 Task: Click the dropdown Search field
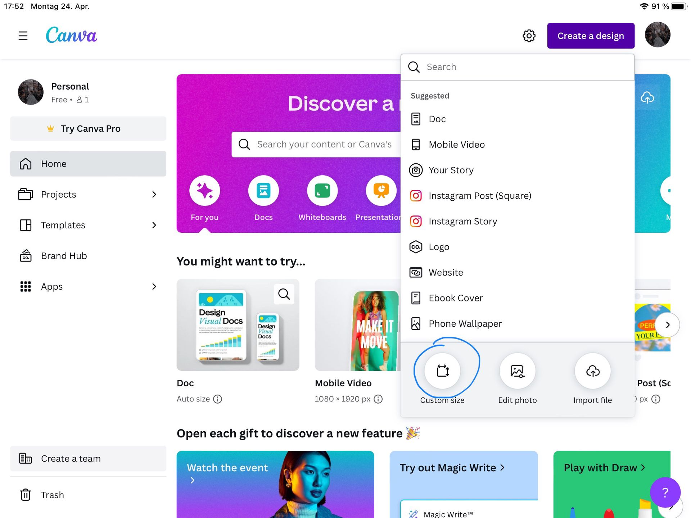point(517,67)
